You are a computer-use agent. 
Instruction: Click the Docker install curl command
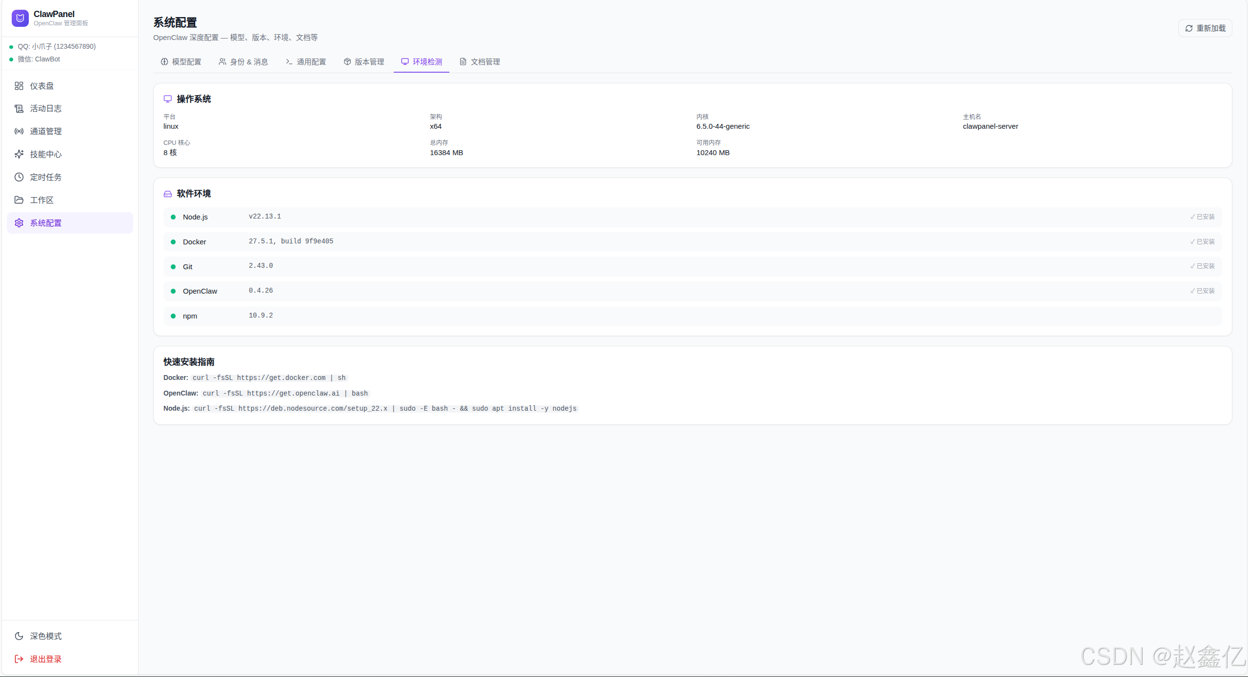coord(269,378)
